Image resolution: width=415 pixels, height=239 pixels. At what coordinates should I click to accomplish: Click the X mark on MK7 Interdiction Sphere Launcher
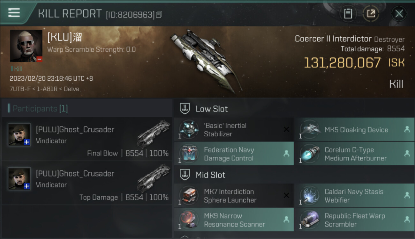(286, 195)
